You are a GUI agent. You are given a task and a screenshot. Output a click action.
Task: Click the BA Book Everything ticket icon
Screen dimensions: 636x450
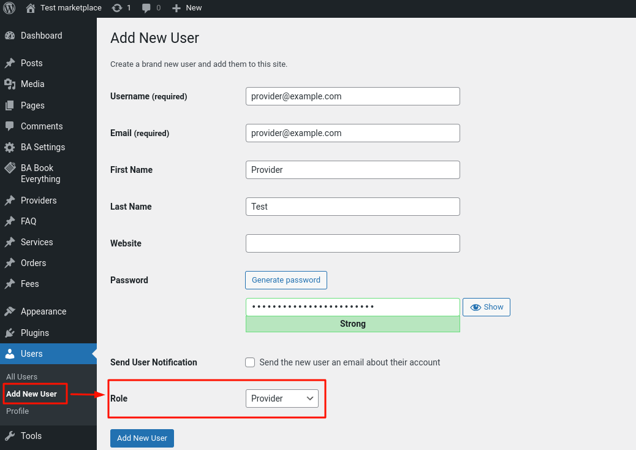pyautogui.click(x=10, y=167)
